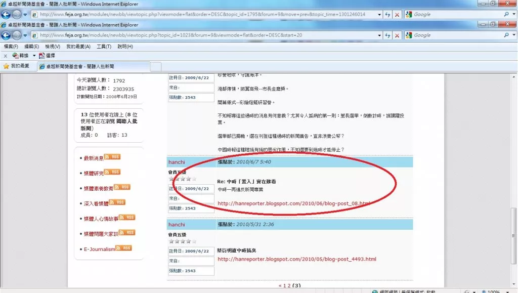518x293 pixels.
Task: Click the page scrollbar thumb
Action: pos(514,235)
